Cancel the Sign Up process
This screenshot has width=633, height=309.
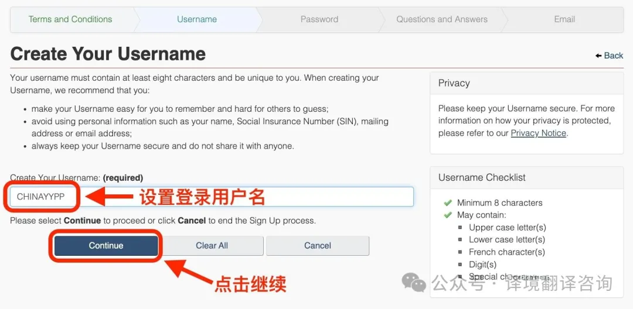pos(318,246)
